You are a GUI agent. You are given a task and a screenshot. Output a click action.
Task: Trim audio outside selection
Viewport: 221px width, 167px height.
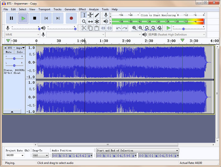coord(103,28)
